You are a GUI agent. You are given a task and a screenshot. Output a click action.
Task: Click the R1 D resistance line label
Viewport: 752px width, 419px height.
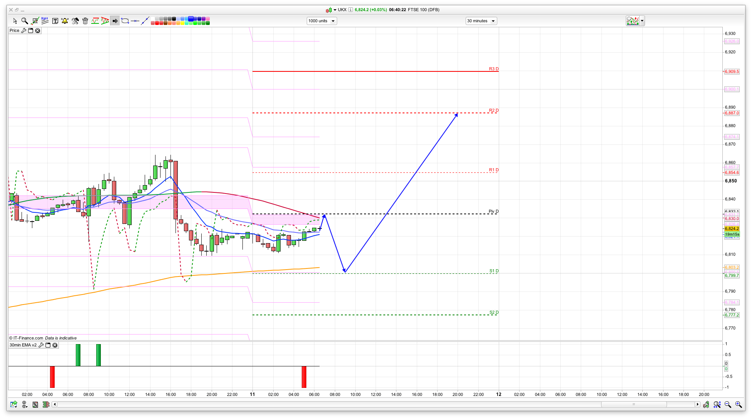[x=494, y=170]
